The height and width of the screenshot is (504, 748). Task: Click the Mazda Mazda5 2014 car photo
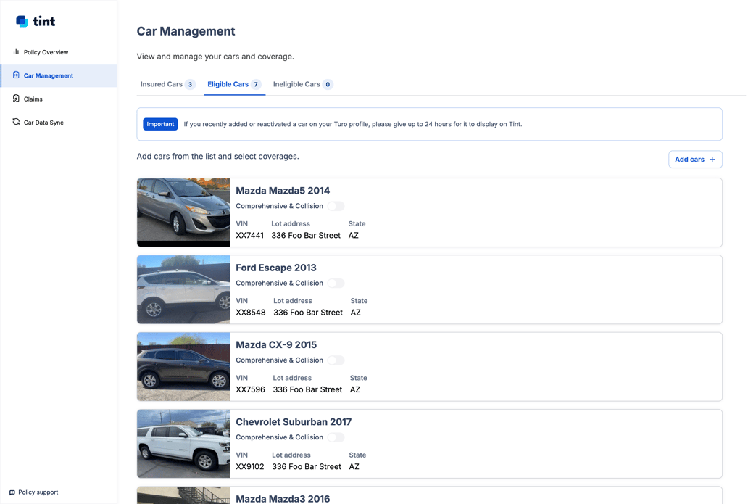(183, 212)
